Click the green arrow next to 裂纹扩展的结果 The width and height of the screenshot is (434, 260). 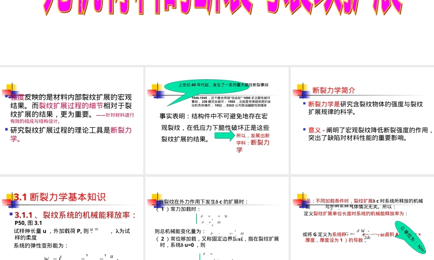(225, 135)
